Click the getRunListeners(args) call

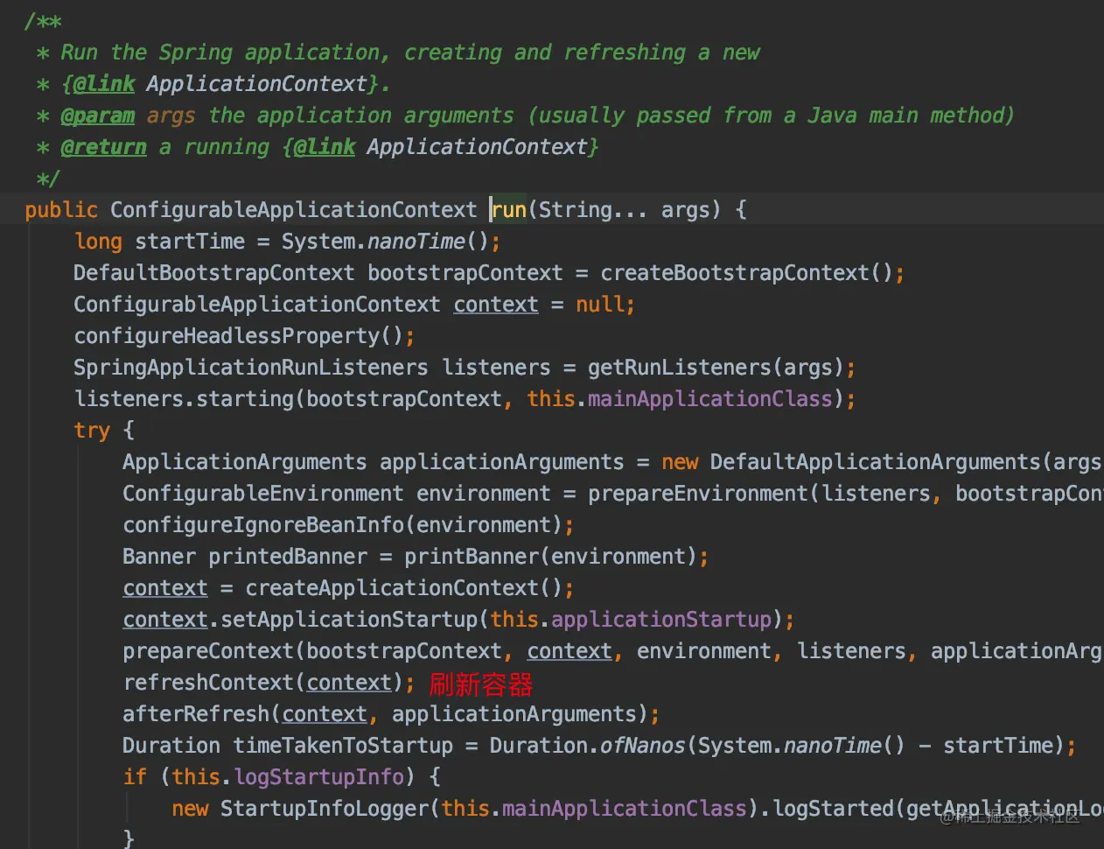(x=716, y=368)
